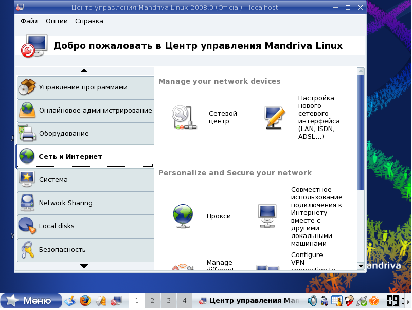Launch Firefox from the taskbar
412x310 pixels.
click(x=85, y=301)
